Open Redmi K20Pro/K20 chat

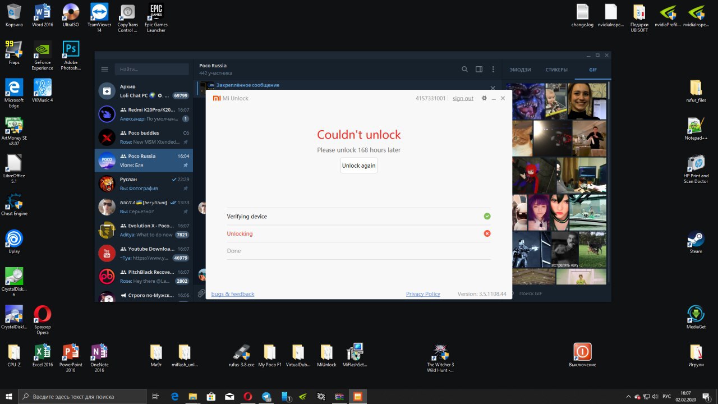(x=144, y=114)
